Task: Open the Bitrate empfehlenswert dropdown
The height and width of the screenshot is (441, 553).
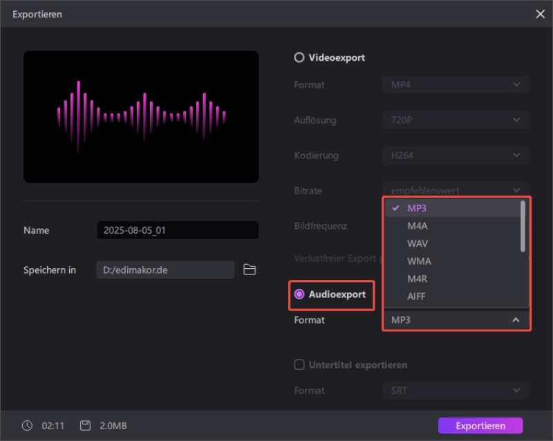Action: tap(456, 189)
